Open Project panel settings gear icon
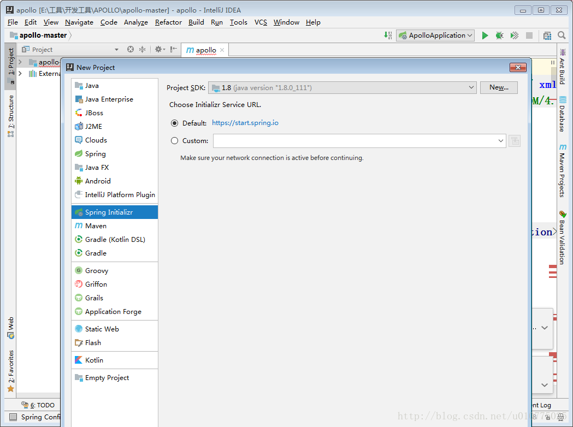The width and height of the screenshot is (573, 427). 160,49
